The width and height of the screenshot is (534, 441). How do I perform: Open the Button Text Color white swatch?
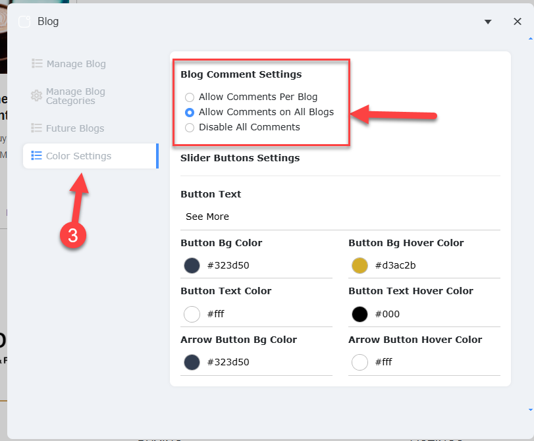(x=192, y=314)
